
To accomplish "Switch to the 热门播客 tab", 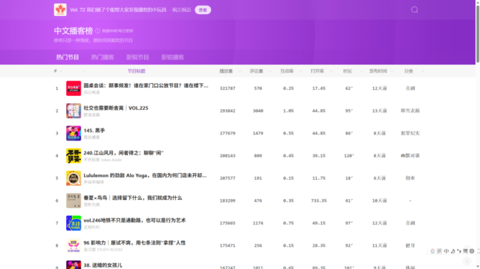I will (x=103, y=57).
